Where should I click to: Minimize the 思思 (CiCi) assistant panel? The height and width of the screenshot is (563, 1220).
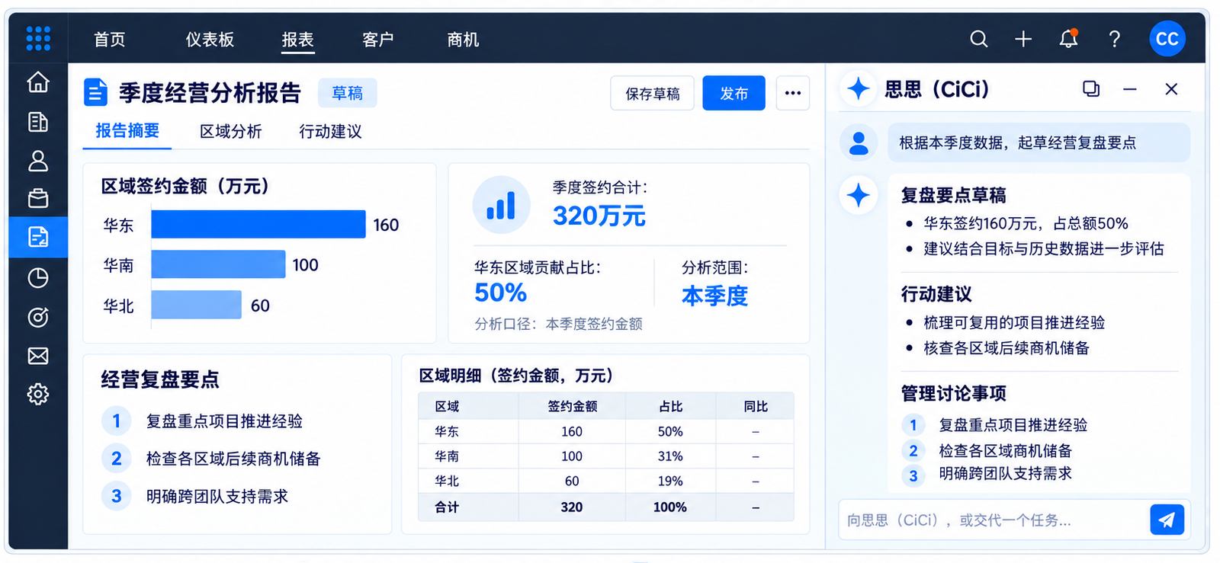(x=1130, y=89)
